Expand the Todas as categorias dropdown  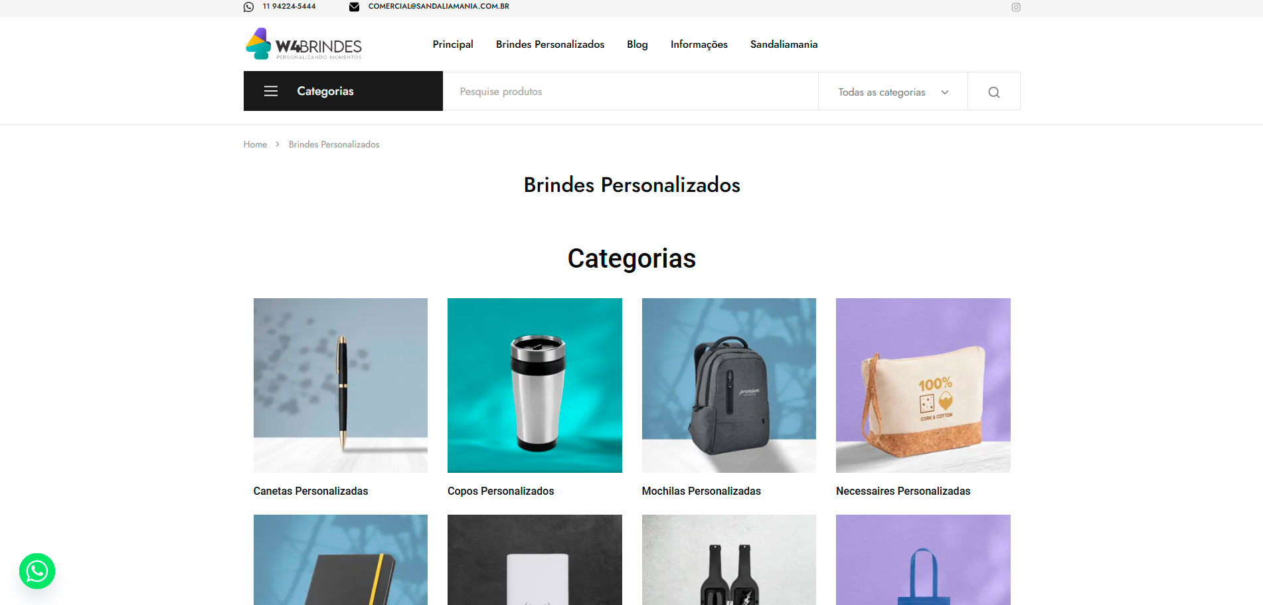tap(892, 92)
